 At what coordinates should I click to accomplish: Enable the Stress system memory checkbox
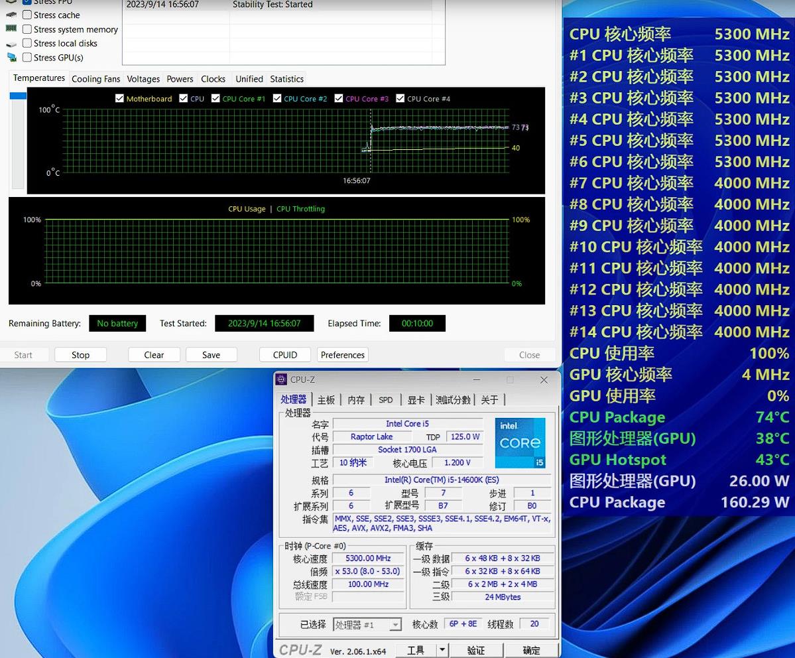tap(27, 29)
